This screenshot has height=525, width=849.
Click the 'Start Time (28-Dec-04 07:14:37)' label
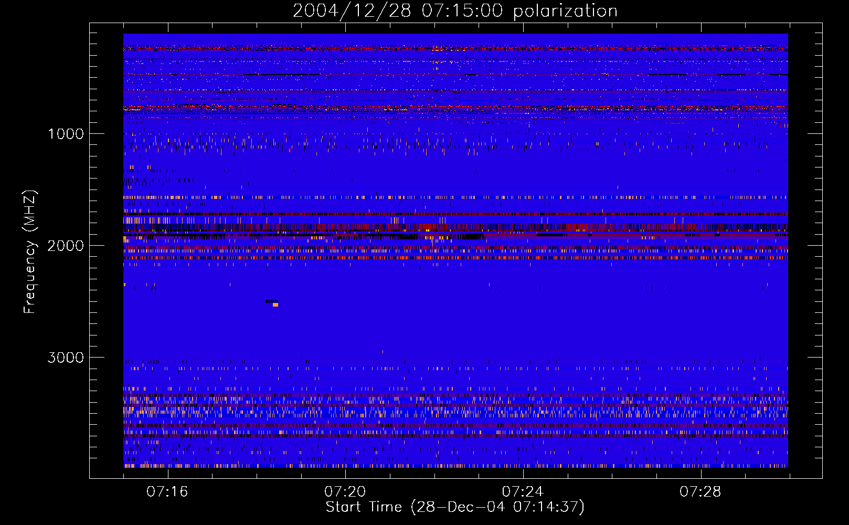tap(455, 507)
